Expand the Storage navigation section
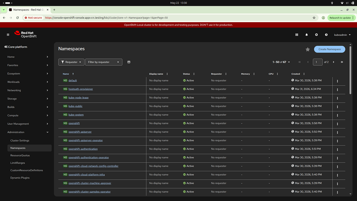This screenshot has width=357, height=201. click(x=28, y=99)
